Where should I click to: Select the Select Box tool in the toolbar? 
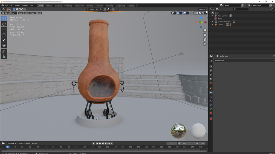[x=4, y=19]
